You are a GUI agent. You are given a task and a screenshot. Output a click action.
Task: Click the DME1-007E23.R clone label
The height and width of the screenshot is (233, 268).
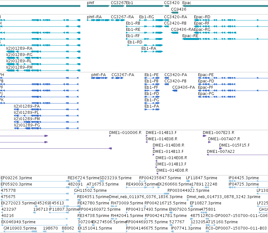coord(219,133)
